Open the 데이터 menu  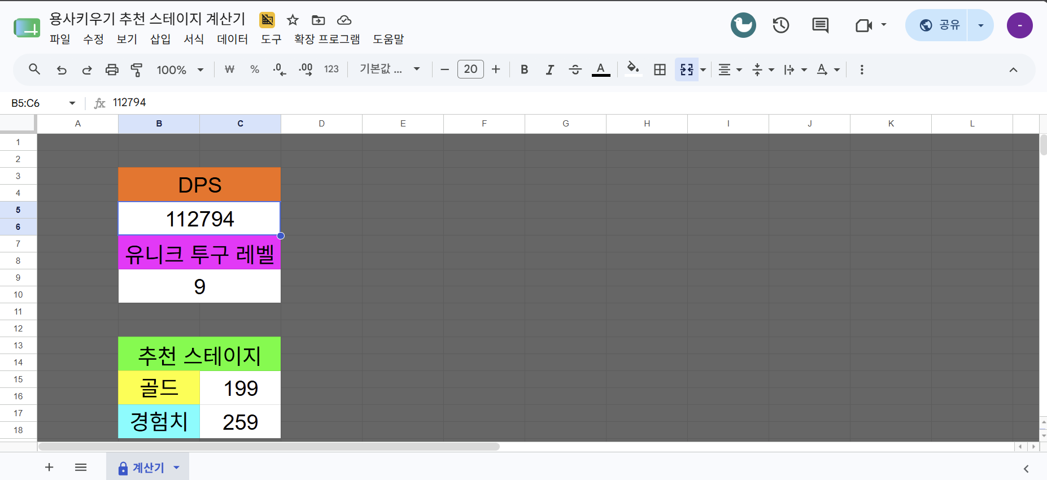tap(233, 39)
